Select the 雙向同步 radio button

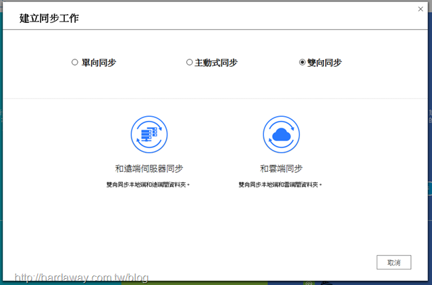click(x=302, y=62)
